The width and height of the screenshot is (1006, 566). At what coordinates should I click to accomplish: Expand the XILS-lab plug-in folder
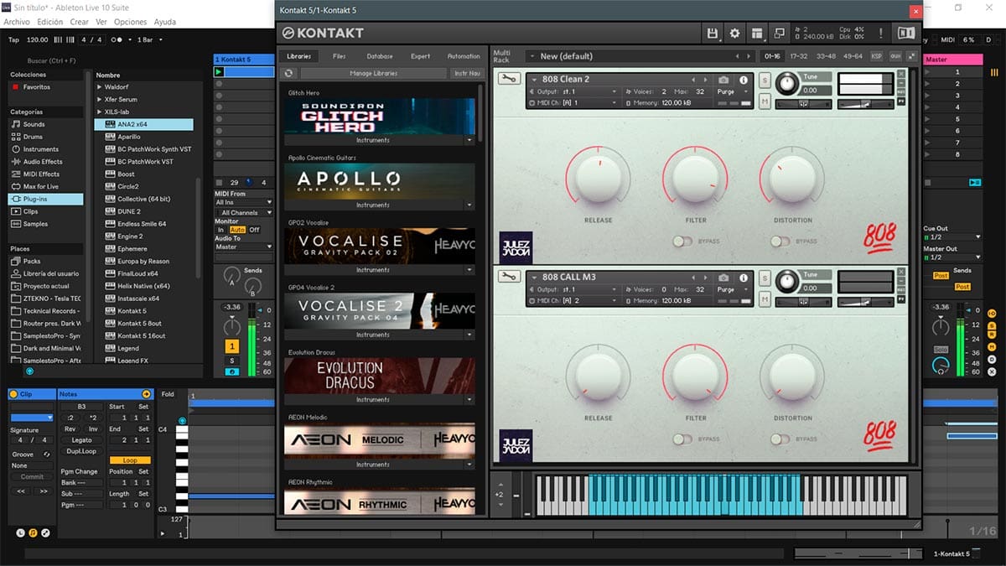(100, 112)
